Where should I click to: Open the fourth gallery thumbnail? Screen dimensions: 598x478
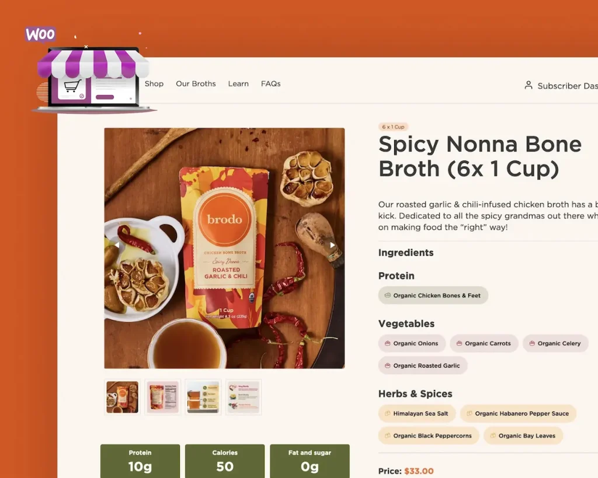(244, 397)
